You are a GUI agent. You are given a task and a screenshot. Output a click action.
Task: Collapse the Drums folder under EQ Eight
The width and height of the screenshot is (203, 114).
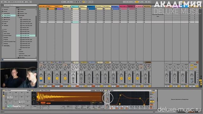pos(18,17)
